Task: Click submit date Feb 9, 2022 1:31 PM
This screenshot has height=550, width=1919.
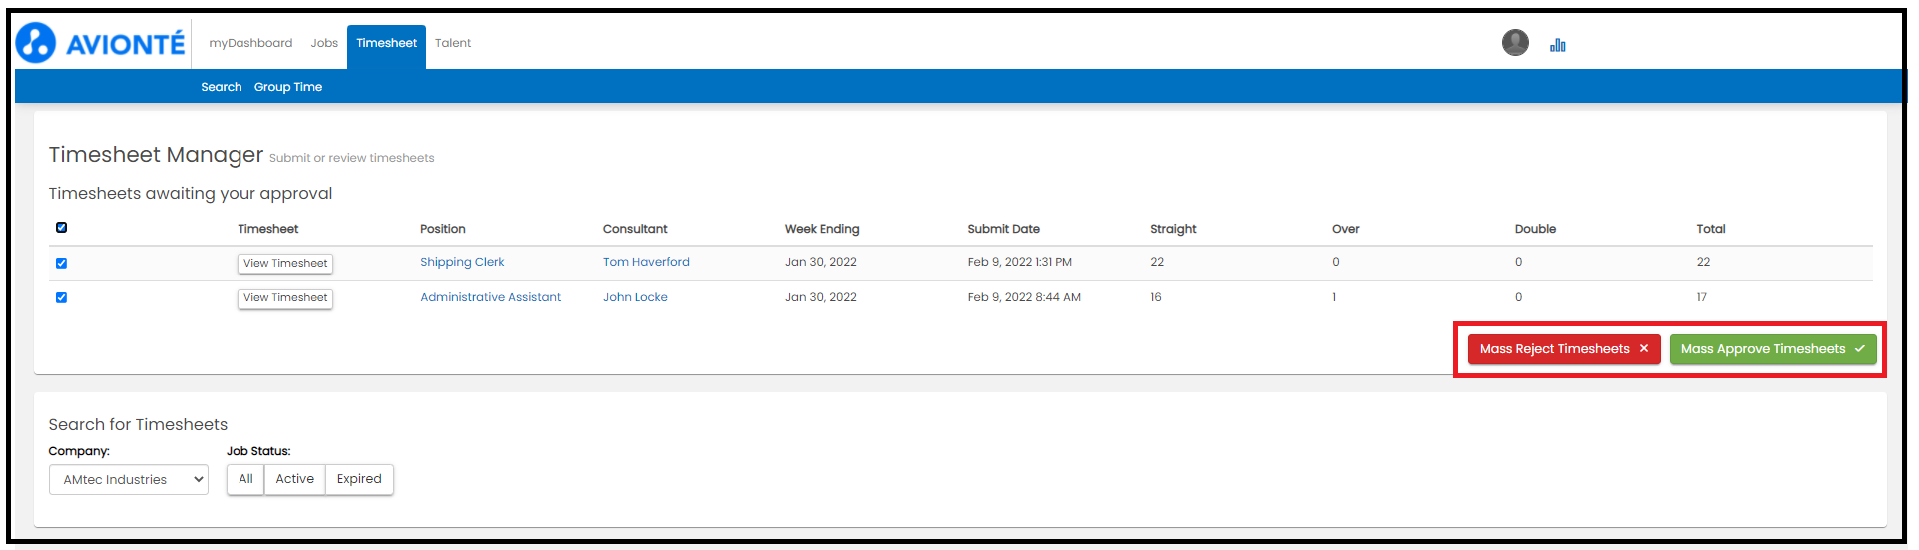Action: coord(1020,262)
